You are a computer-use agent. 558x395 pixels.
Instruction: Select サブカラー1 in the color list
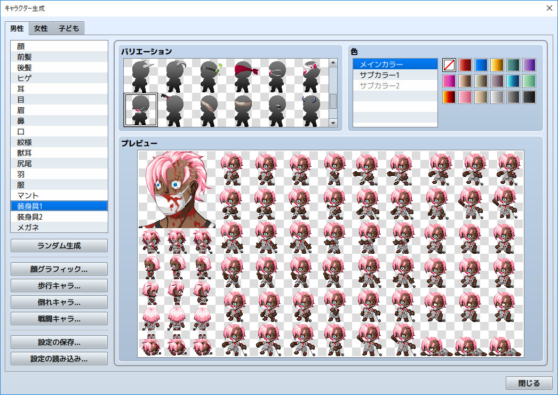pyautogui.click(x=395, y=75)
